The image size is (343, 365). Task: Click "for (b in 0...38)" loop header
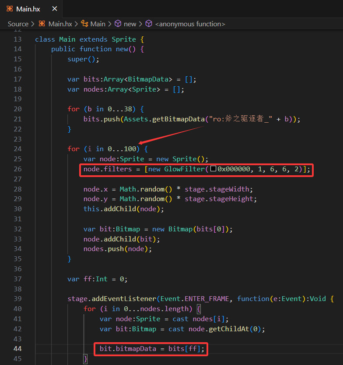101,109
